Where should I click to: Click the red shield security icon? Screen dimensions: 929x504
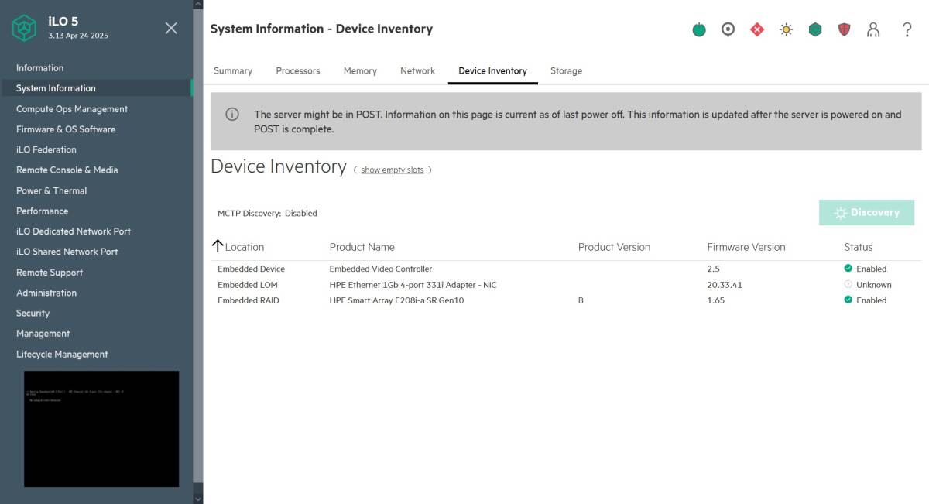click(x=844, y=30)
